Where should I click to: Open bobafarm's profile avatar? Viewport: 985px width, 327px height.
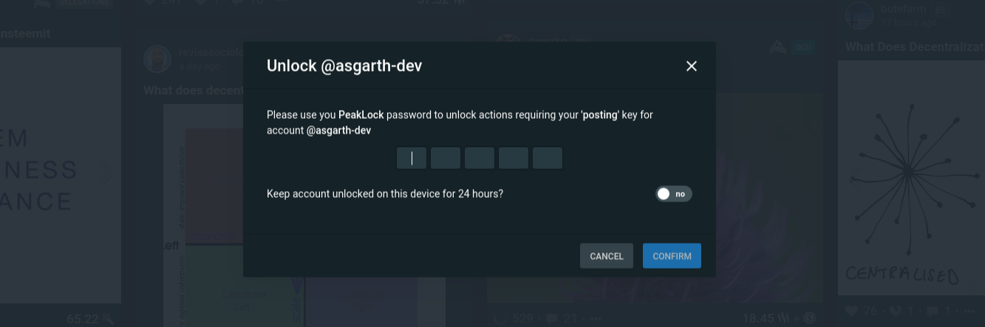point(859,16)
